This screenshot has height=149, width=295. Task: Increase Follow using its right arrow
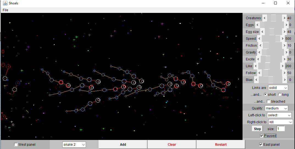pyautogui.click(x=284, y=73)
